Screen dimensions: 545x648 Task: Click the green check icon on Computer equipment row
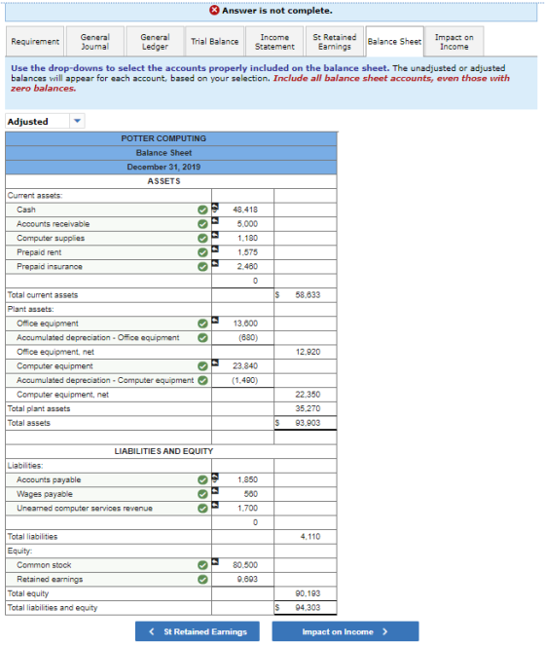[x=202, y=365]
